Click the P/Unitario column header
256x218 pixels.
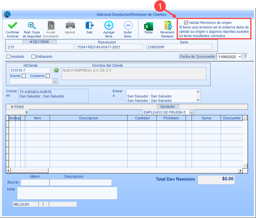pyautogui.click(x=171, y=118)
